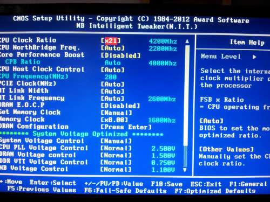Click the 0.750V DDR VTT voltage

coord(163,163)
